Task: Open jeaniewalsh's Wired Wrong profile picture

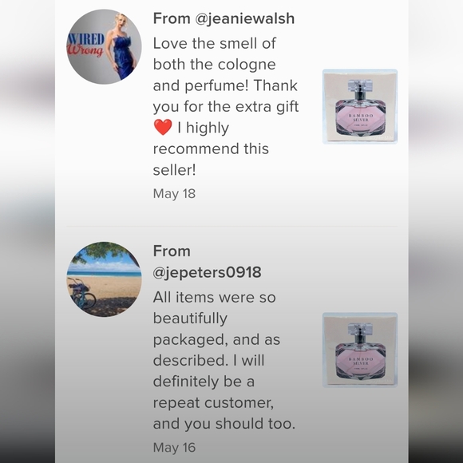Action: point(104,46)
